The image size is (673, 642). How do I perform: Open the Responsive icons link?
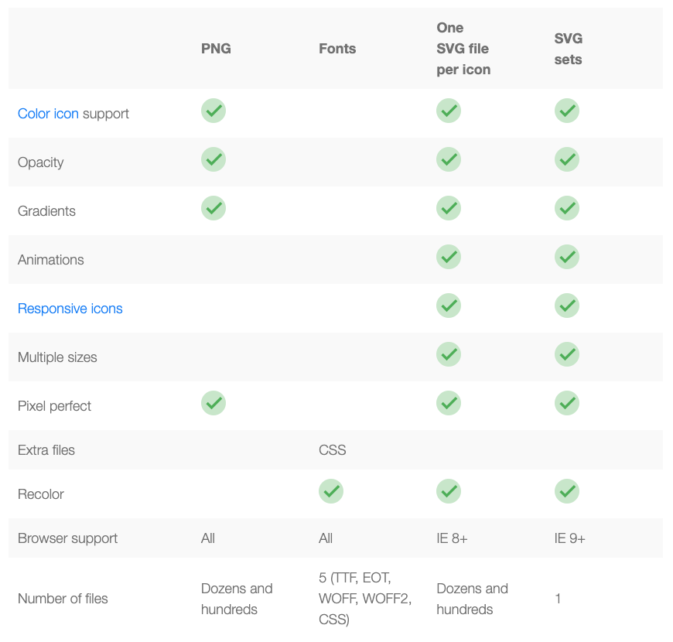coord(70,309)
